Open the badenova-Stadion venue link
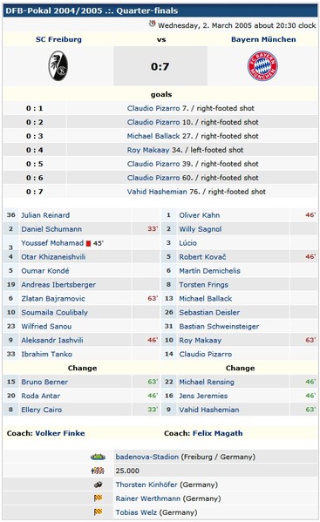Screen dimensions: 320x522 point(146,457)
